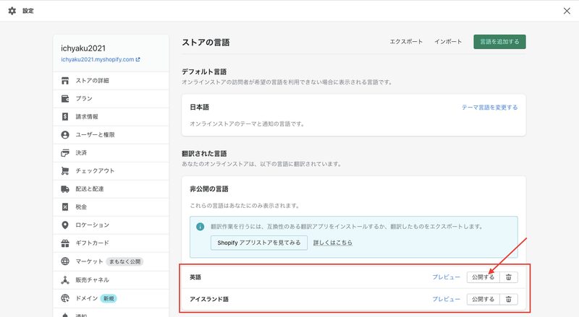Click the green 言語を追加する button
Screen dimensions: 579x317
tap(499, 42)
